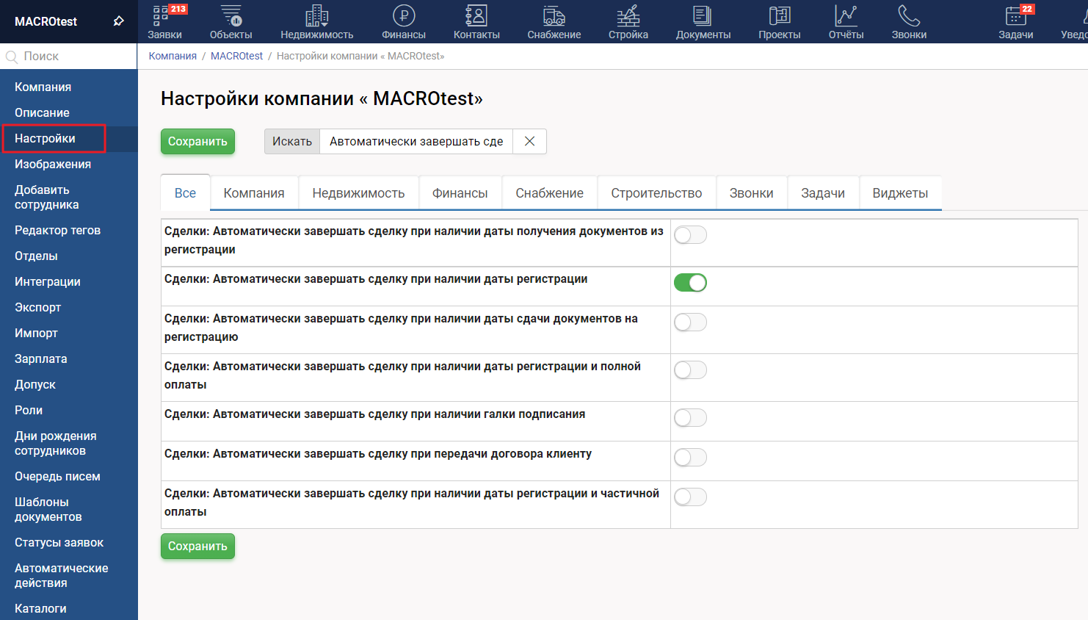Open Интеграции in the sidebar
This screenshot has height=620, width=1088.
pyautogui.click(x=48, y=281)
